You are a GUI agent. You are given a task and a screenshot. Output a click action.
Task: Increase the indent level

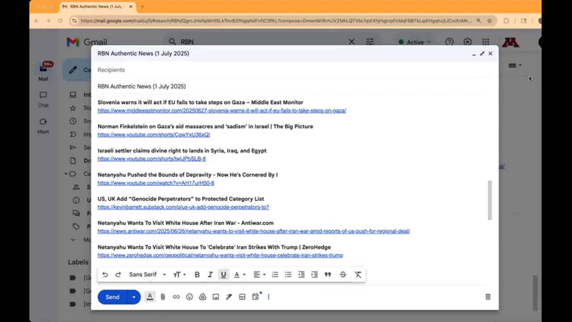[315, 275]
